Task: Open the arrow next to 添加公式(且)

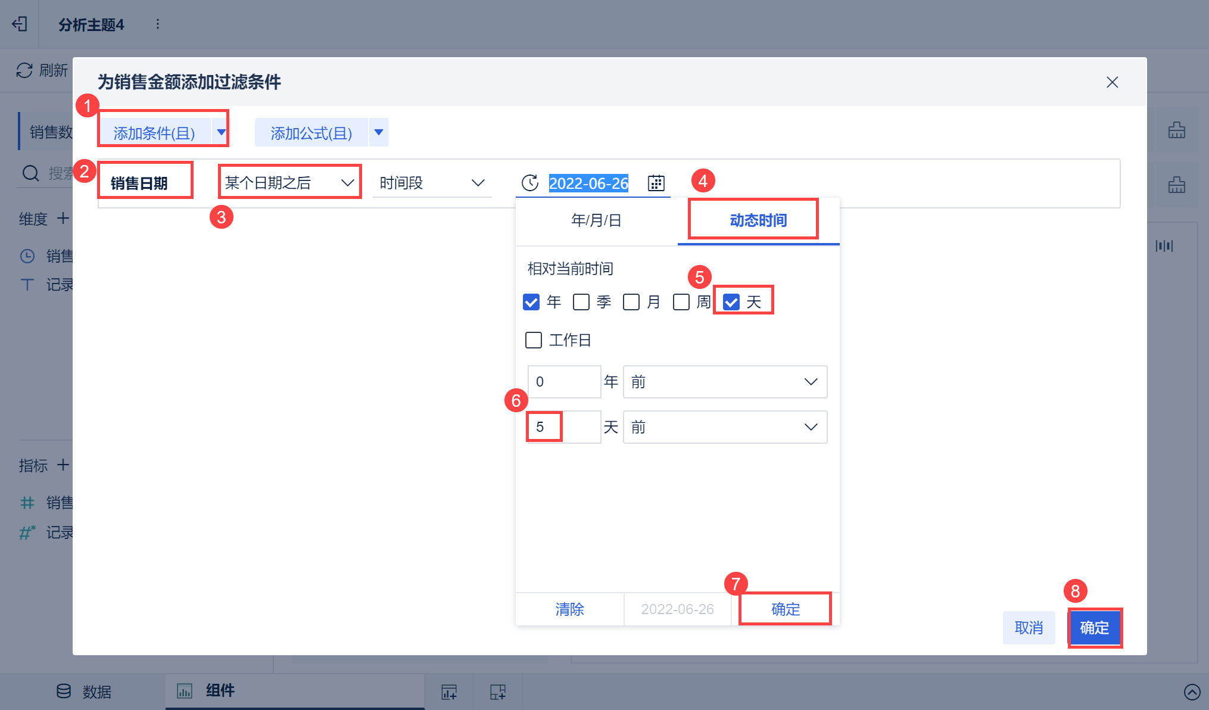Action: point(379,132)
